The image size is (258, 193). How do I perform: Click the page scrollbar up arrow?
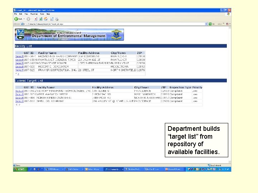click(x=230, y=28)
